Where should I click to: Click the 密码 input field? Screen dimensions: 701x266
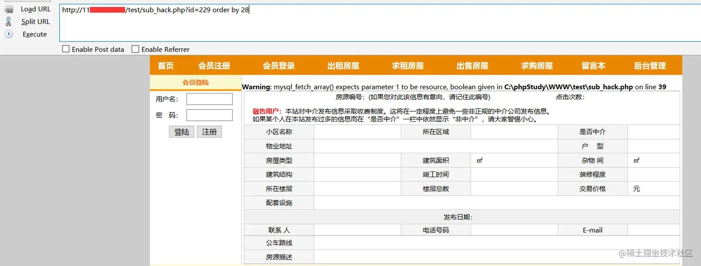209,115
